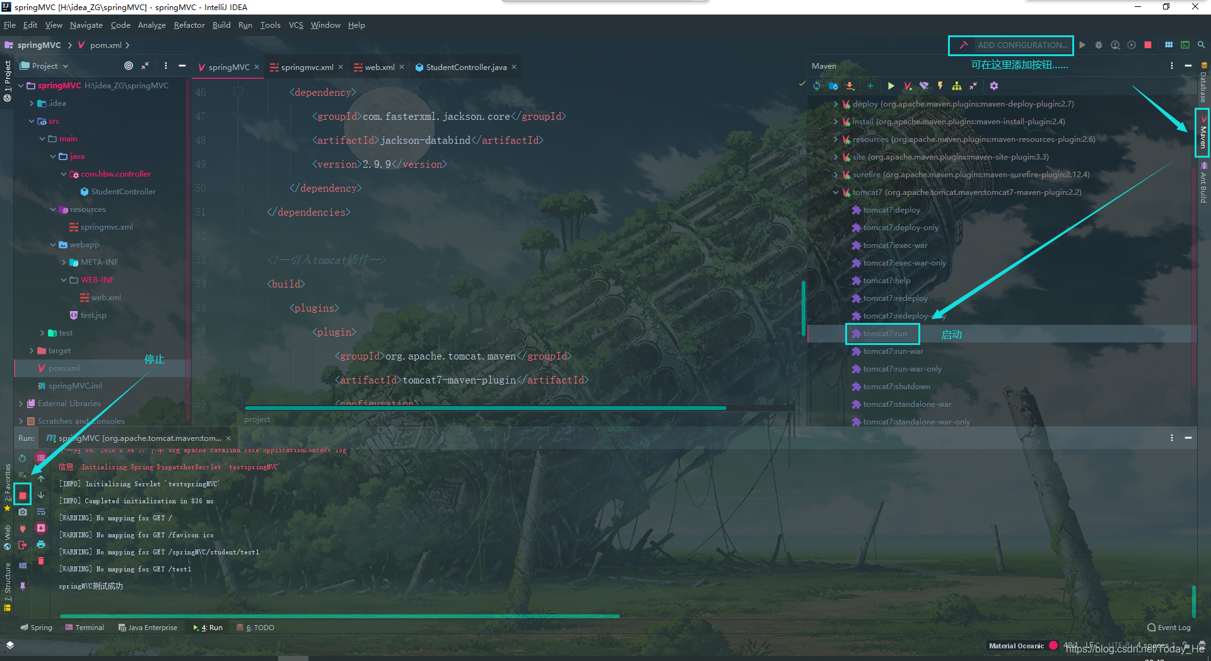Open the Terminal tool window
Screen dimensions: 1211x661
pyautogui.click(x=85, y=628)
